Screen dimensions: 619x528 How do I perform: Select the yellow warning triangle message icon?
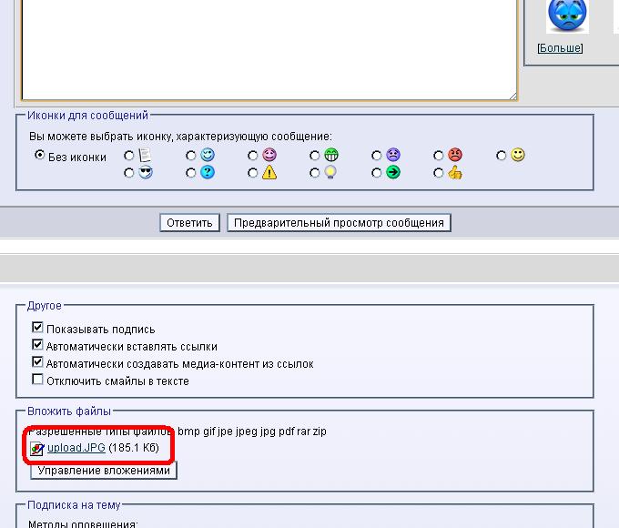[x=253, y=173]
